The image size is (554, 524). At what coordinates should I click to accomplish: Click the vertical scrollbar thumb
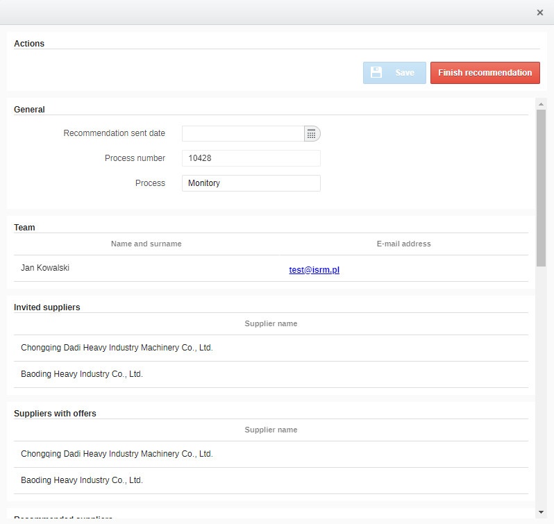541,187
